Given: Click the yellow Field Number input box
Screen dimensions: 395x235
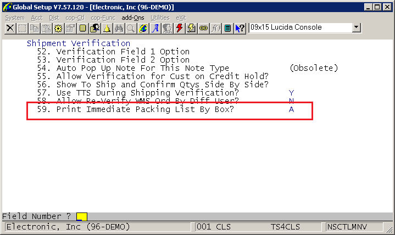Looking at the screenshot, I should pos(82,217).
